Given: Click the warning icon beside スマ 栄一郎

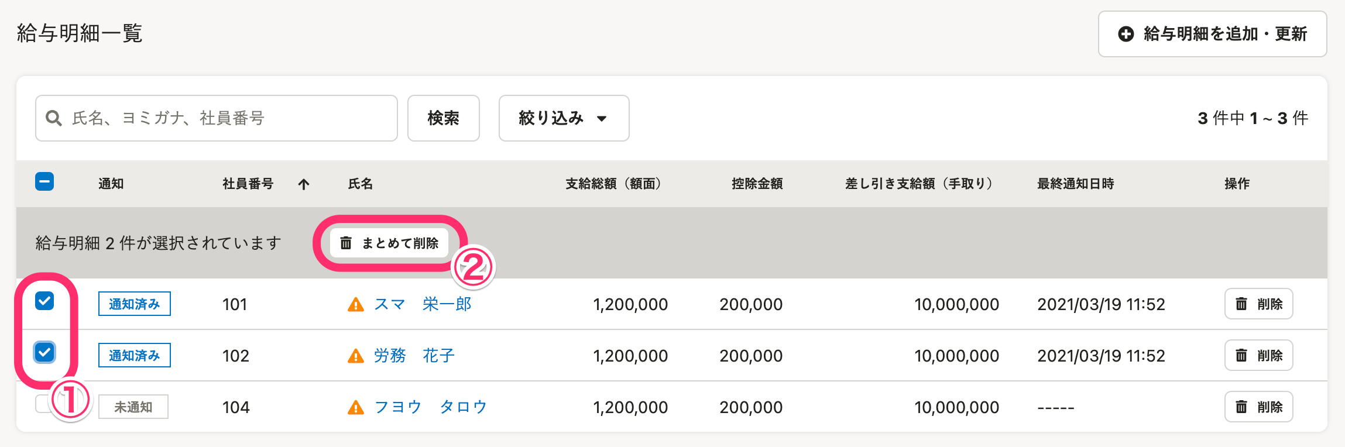Looking at the screenshot, I should click(356, 305).
